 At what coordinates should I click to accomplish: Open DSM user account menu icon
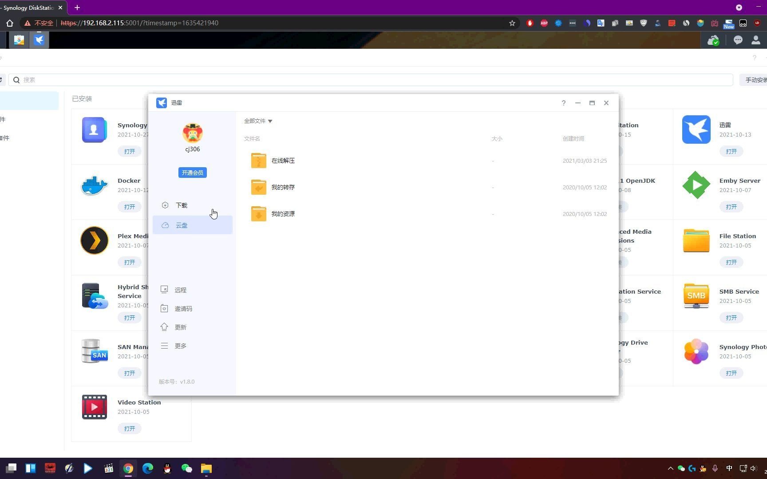(755, 40)
